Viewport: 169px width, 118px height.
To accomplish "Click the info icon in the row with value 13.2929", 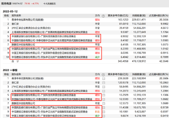I will [x=104, y=95].
